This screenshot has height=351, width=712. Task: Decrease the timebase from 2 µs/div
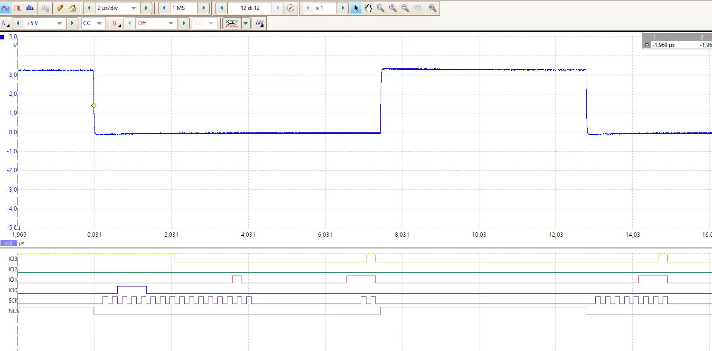tap(89, 8)
